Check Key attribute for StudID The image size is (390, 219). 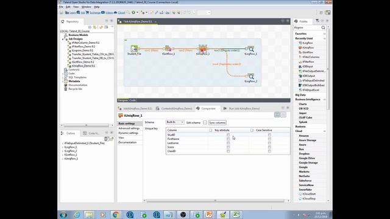228,135
